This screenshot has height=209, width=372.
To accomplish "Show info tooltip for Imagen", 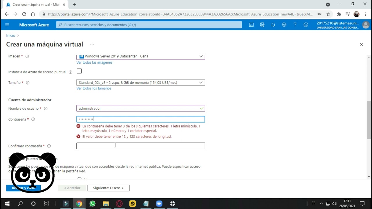I will coord(27,56).
